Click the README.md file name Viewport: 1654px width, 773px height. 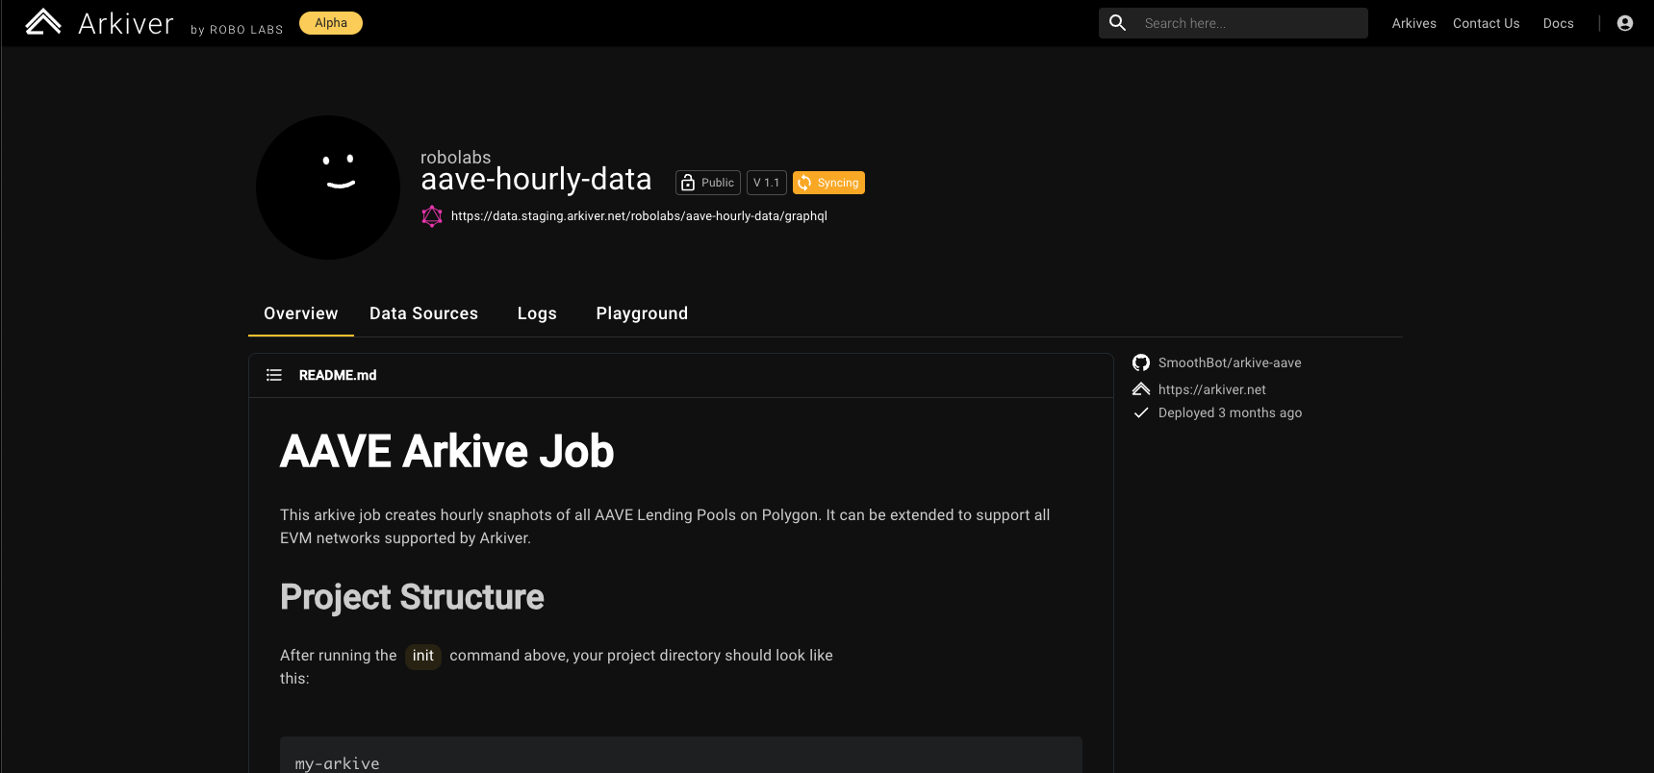(x=338, y=375)
